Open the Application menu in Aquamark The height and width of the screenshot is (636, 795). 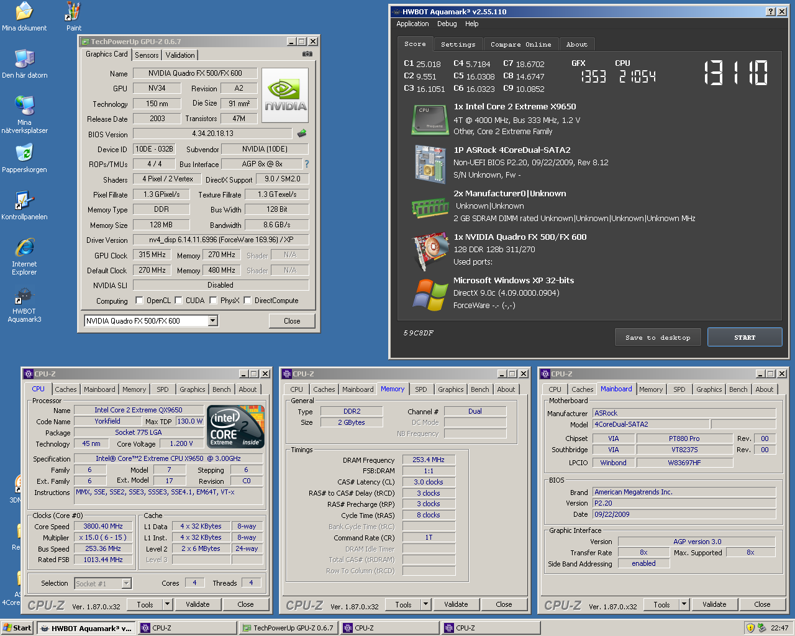pyautogui.click(x=412, y=24)
